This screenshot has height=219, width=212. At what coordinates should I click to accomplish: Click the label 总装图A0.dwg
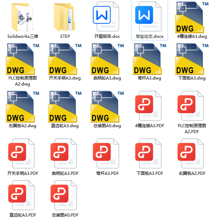click(107, 126)
